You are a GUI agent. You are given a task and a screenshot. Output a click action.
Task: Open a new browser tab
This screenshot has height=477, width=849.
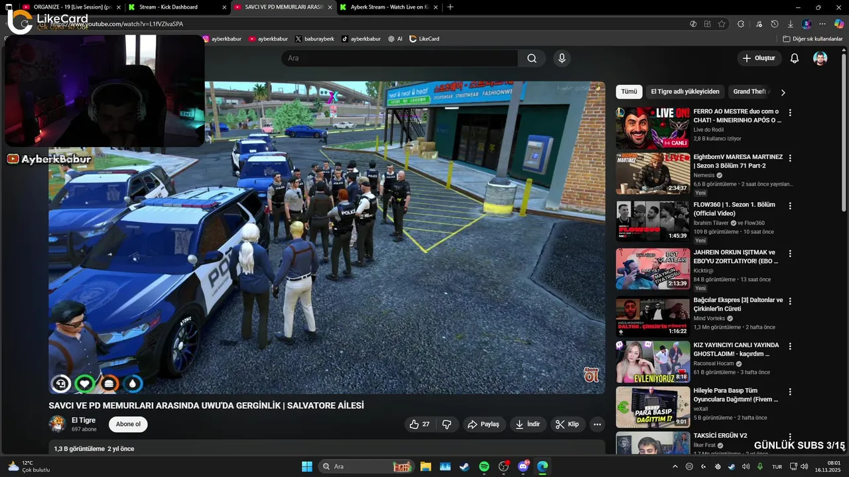point(450,7)
